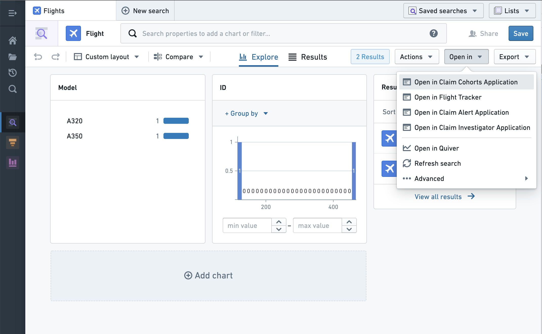
Task: Open the folder files icon in sidebar
Action: [12, 57]
